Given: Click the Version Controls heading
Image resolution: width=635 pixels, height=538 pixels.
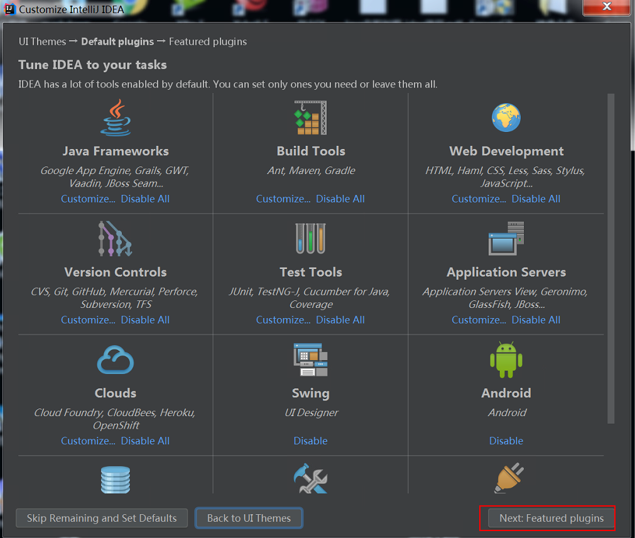Looking at the screenshot, I should click(116, 272).
